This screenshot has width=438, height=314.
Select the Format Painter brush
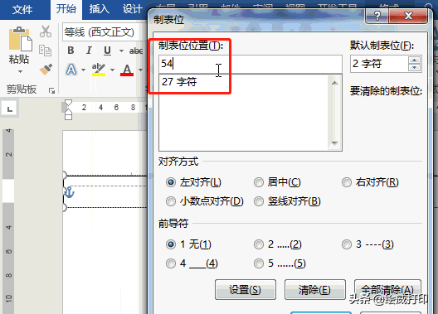pyautogui.click(x=46, y=69)
